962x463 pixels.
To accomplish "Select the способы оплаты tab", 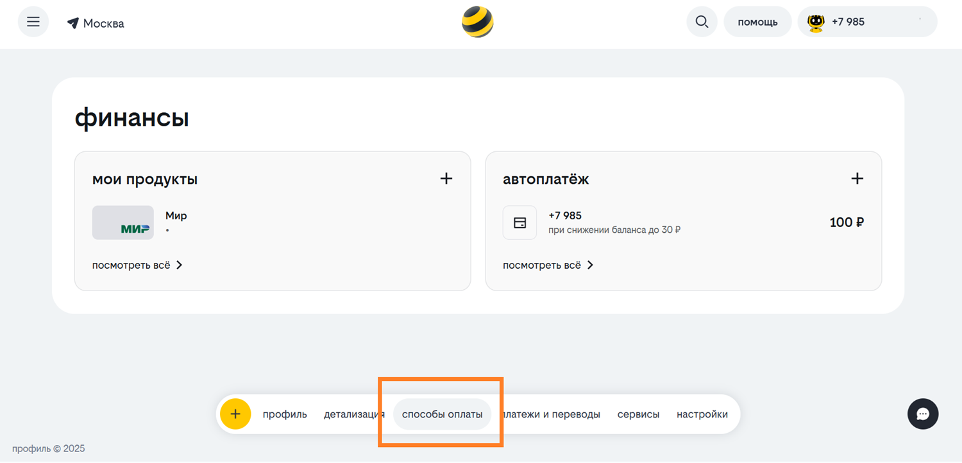I will 442,414.
